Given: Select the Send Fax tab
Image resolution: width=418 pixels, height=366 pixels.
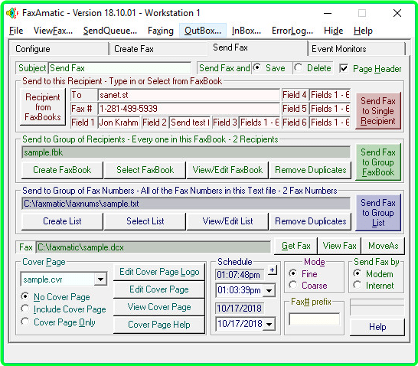Looking at the screenshot, I should [257, 47].
